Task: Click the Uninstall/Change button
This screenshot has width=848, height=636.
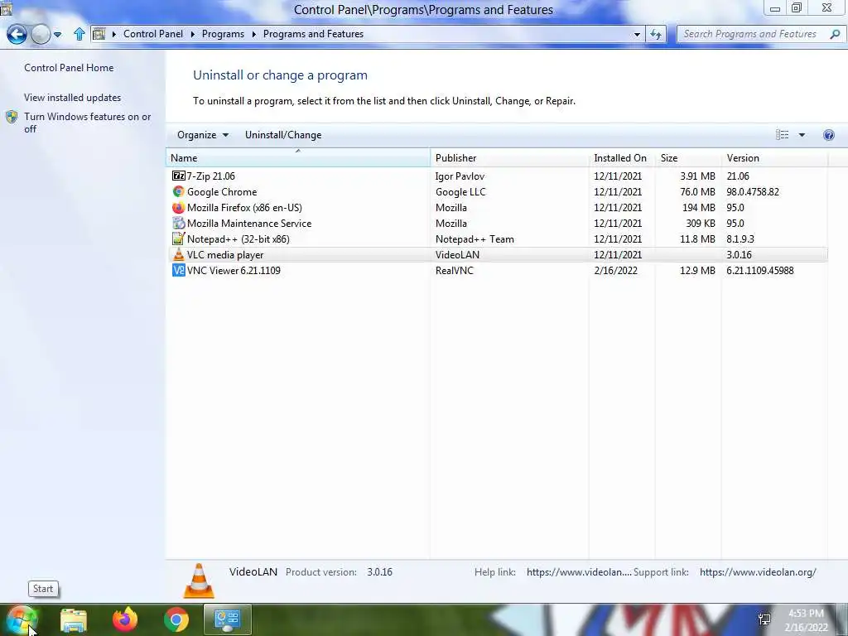Action: point(283,135)
